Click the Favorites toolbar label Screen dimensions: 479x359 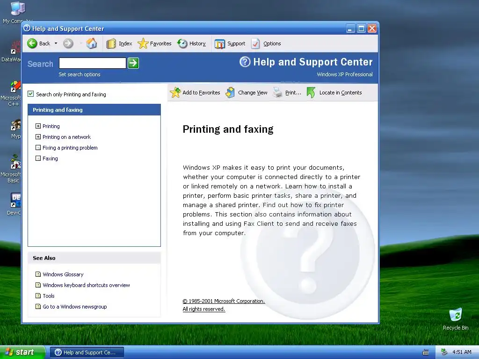pyautogui.click(x=161, y=43)
